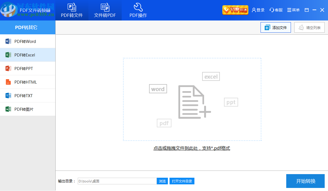
Task: Click the 登录 login button
Action: pyautogui.click(x=258, y=10)
